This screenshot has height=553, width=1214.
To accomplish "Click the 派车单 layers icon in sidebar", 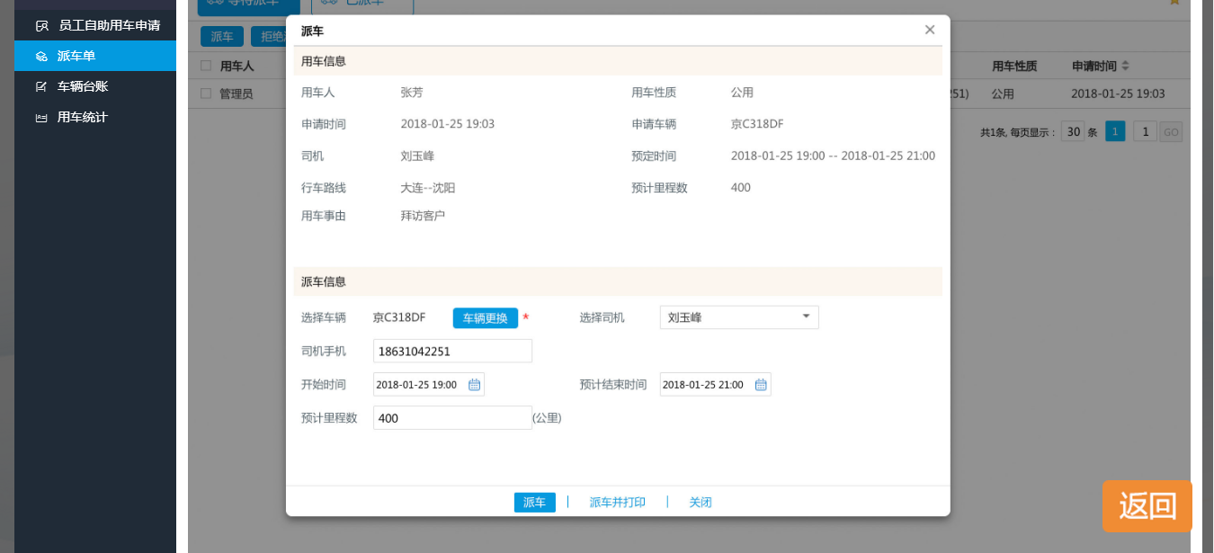I will click(39, 55).
